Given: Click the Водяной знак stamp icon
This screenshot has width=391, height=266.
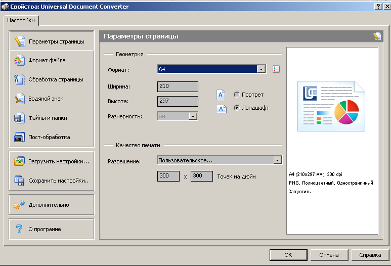Looking at the screenshot, I should (x=19, y=99).
